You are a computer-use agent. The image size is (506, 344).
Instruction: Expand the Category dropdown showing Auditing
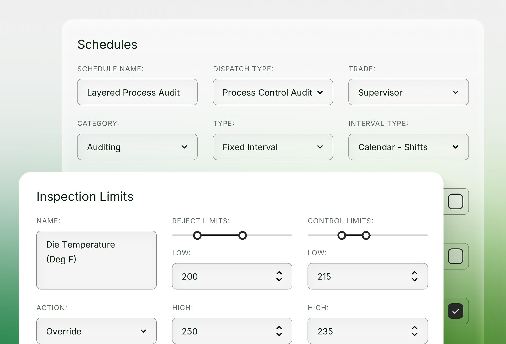(x=137, y=147)
